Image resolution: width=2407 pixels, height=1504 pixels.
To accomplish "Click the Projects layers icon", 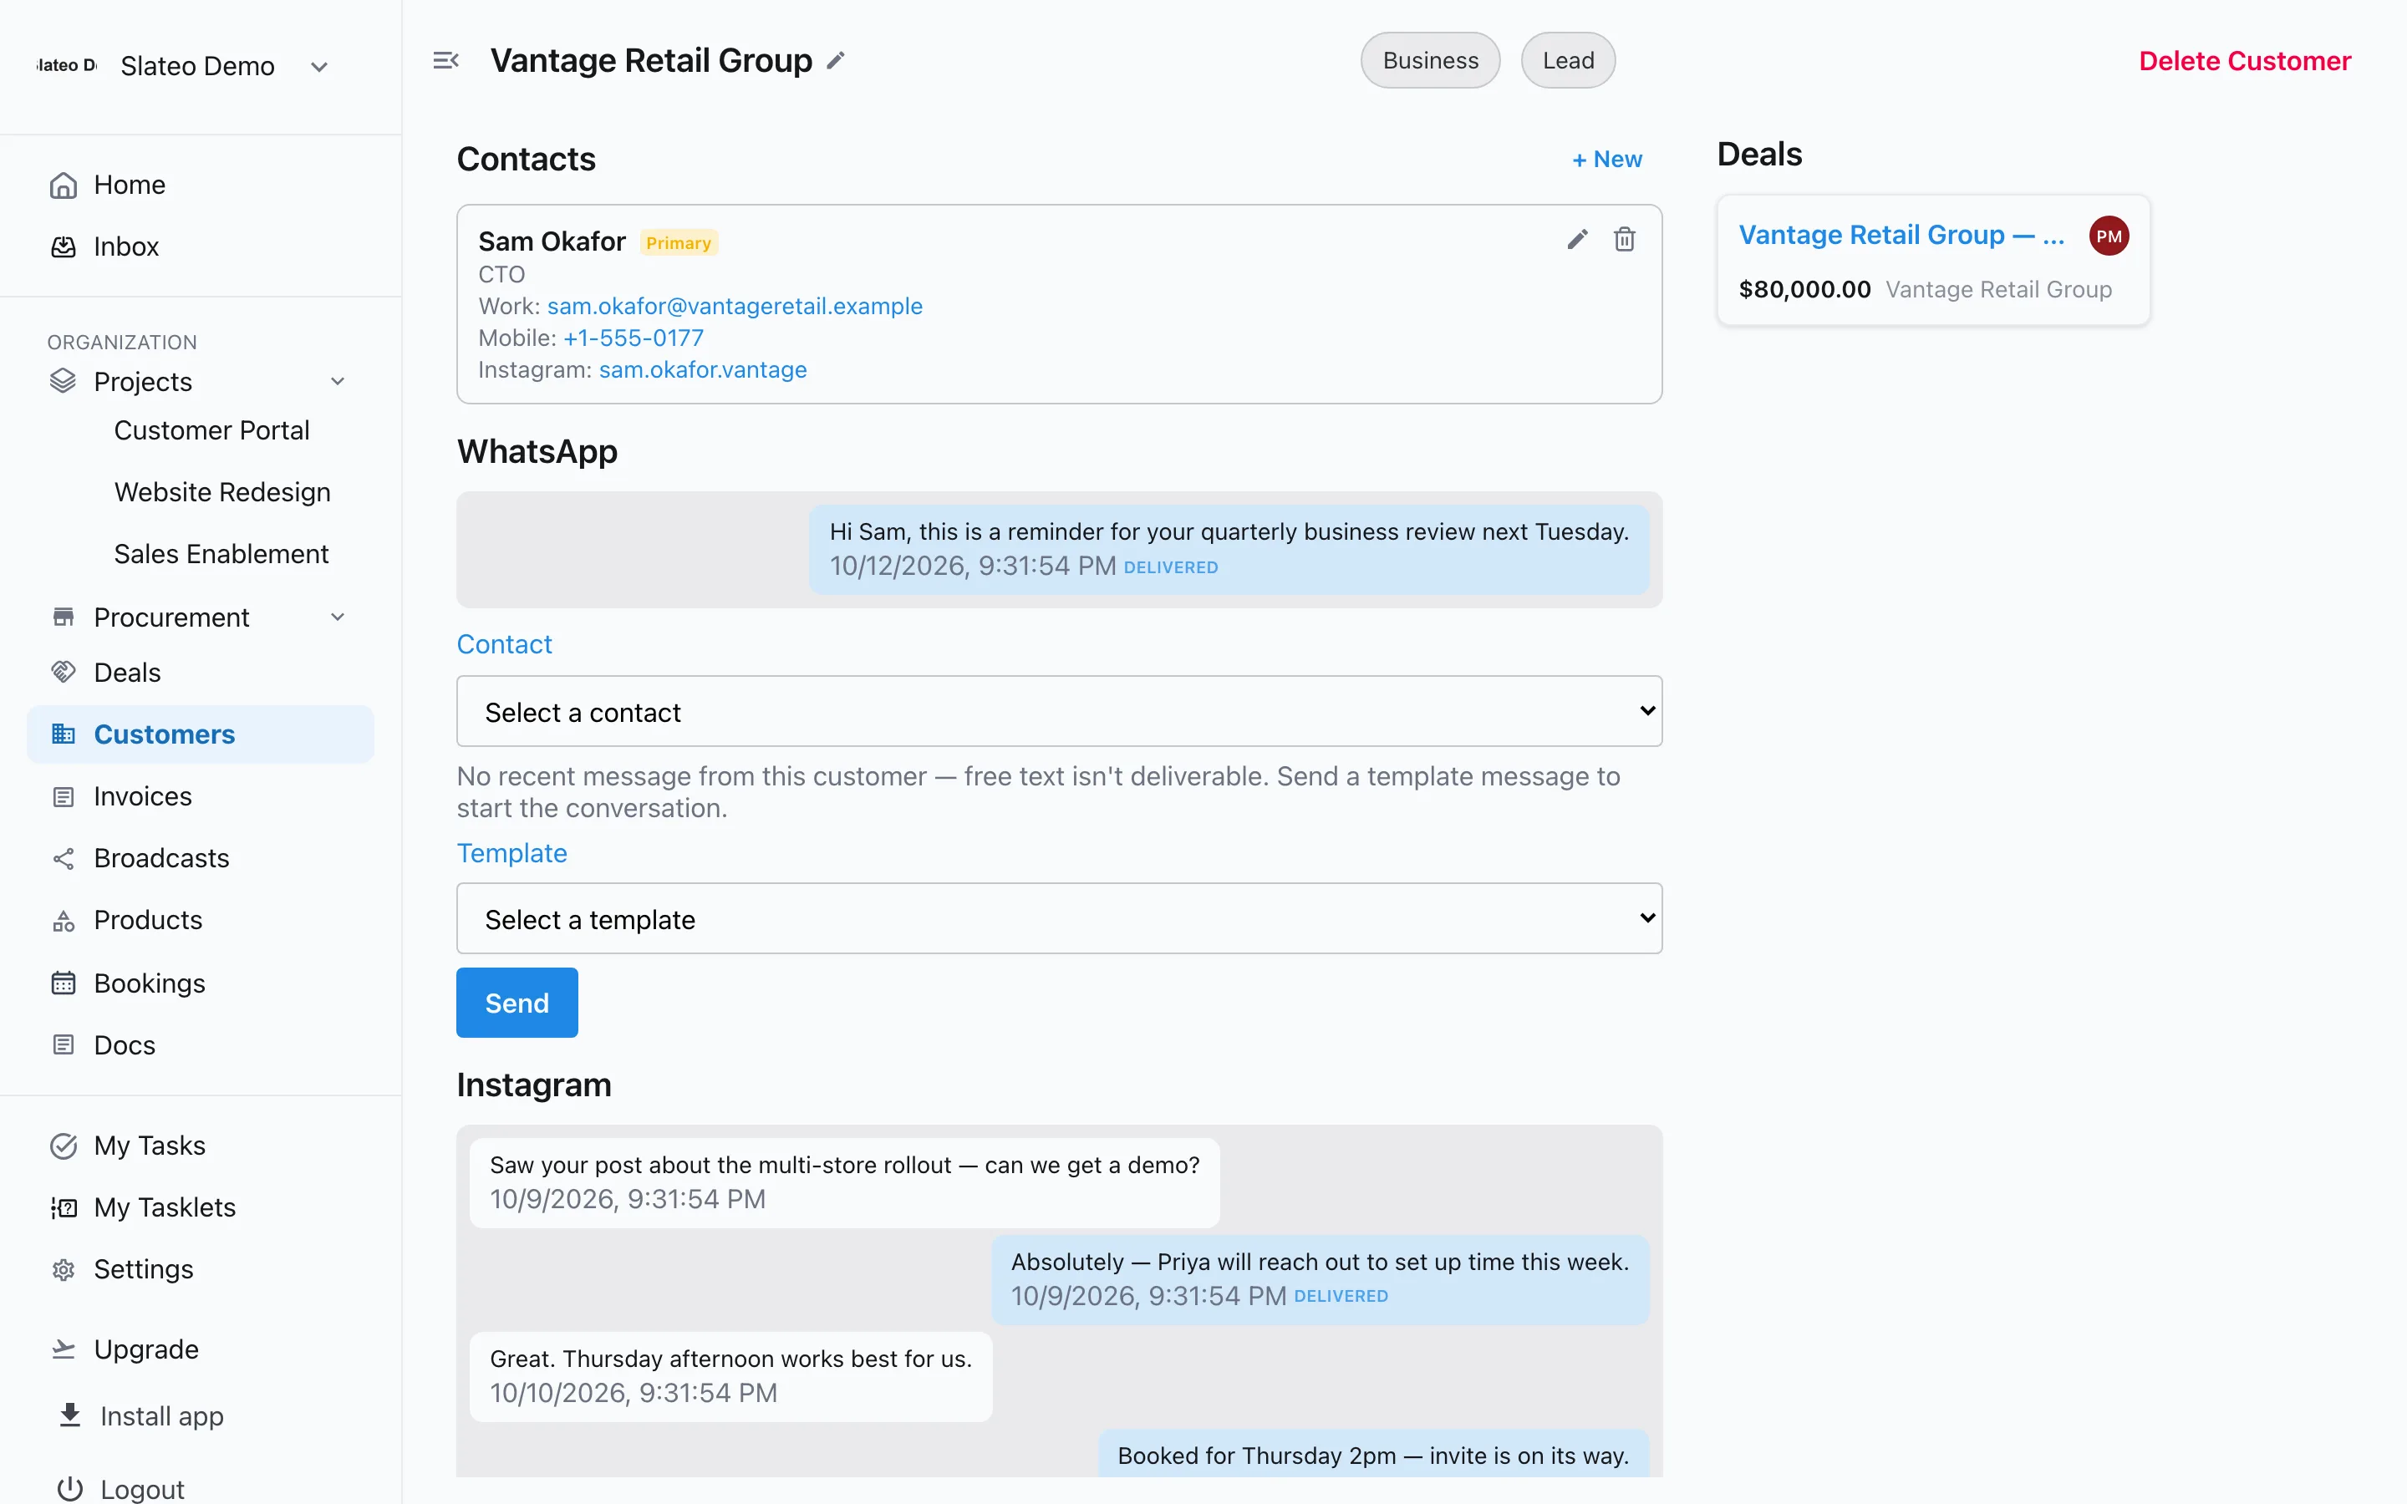I will (64, 381).
